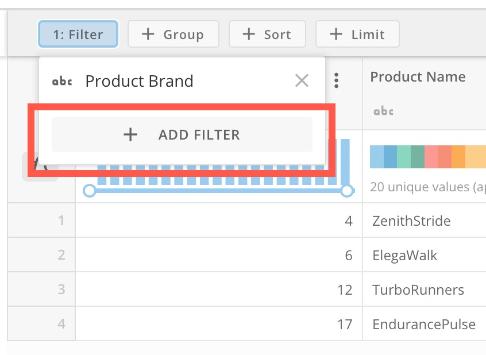Click the right histogram range handle
This screenshot has width=486, height=355.
pyautogui.click(x=346, y=190)
